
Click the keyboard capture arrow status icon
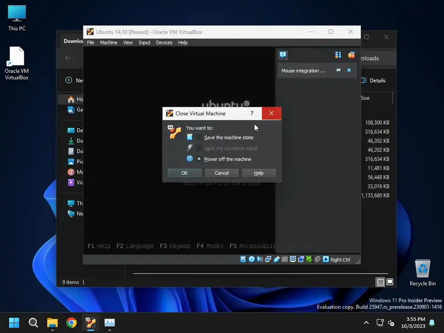(326, 259)
